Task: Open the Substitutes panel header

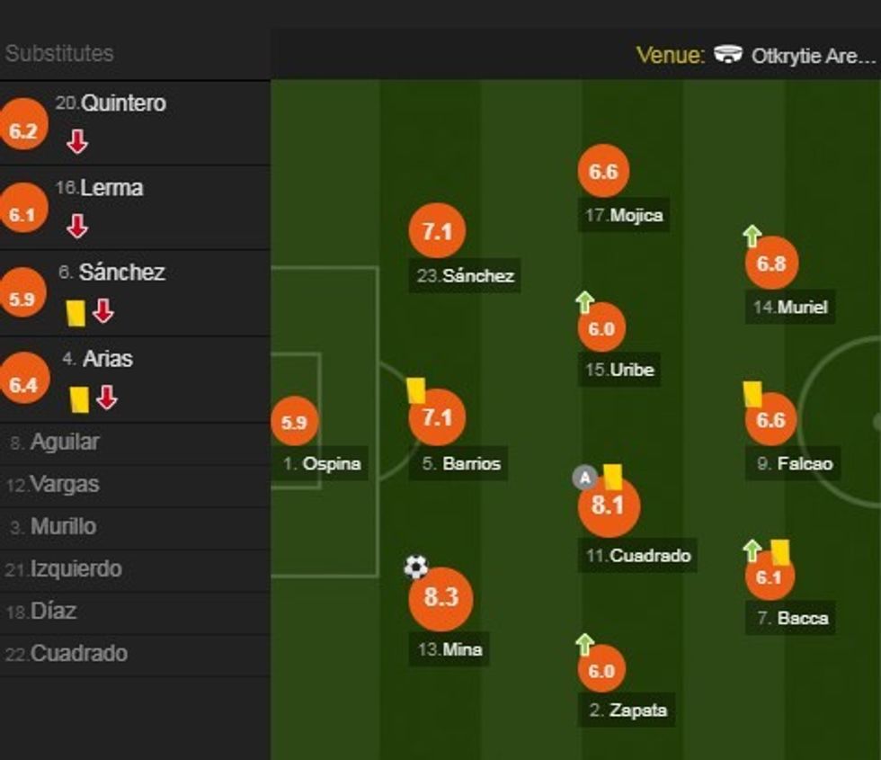Action: (x=60, y=53)
